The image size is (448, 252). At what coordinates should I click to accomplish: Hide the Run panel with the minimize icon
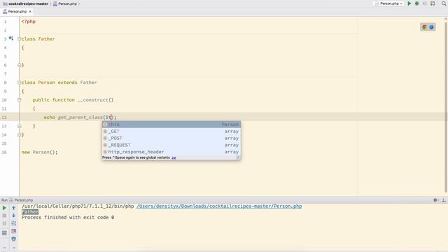[x=444, y=200]
